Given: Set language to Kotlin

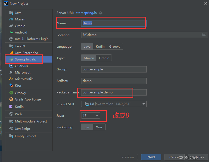Looking at the screenshot, I should click(100, 47).
